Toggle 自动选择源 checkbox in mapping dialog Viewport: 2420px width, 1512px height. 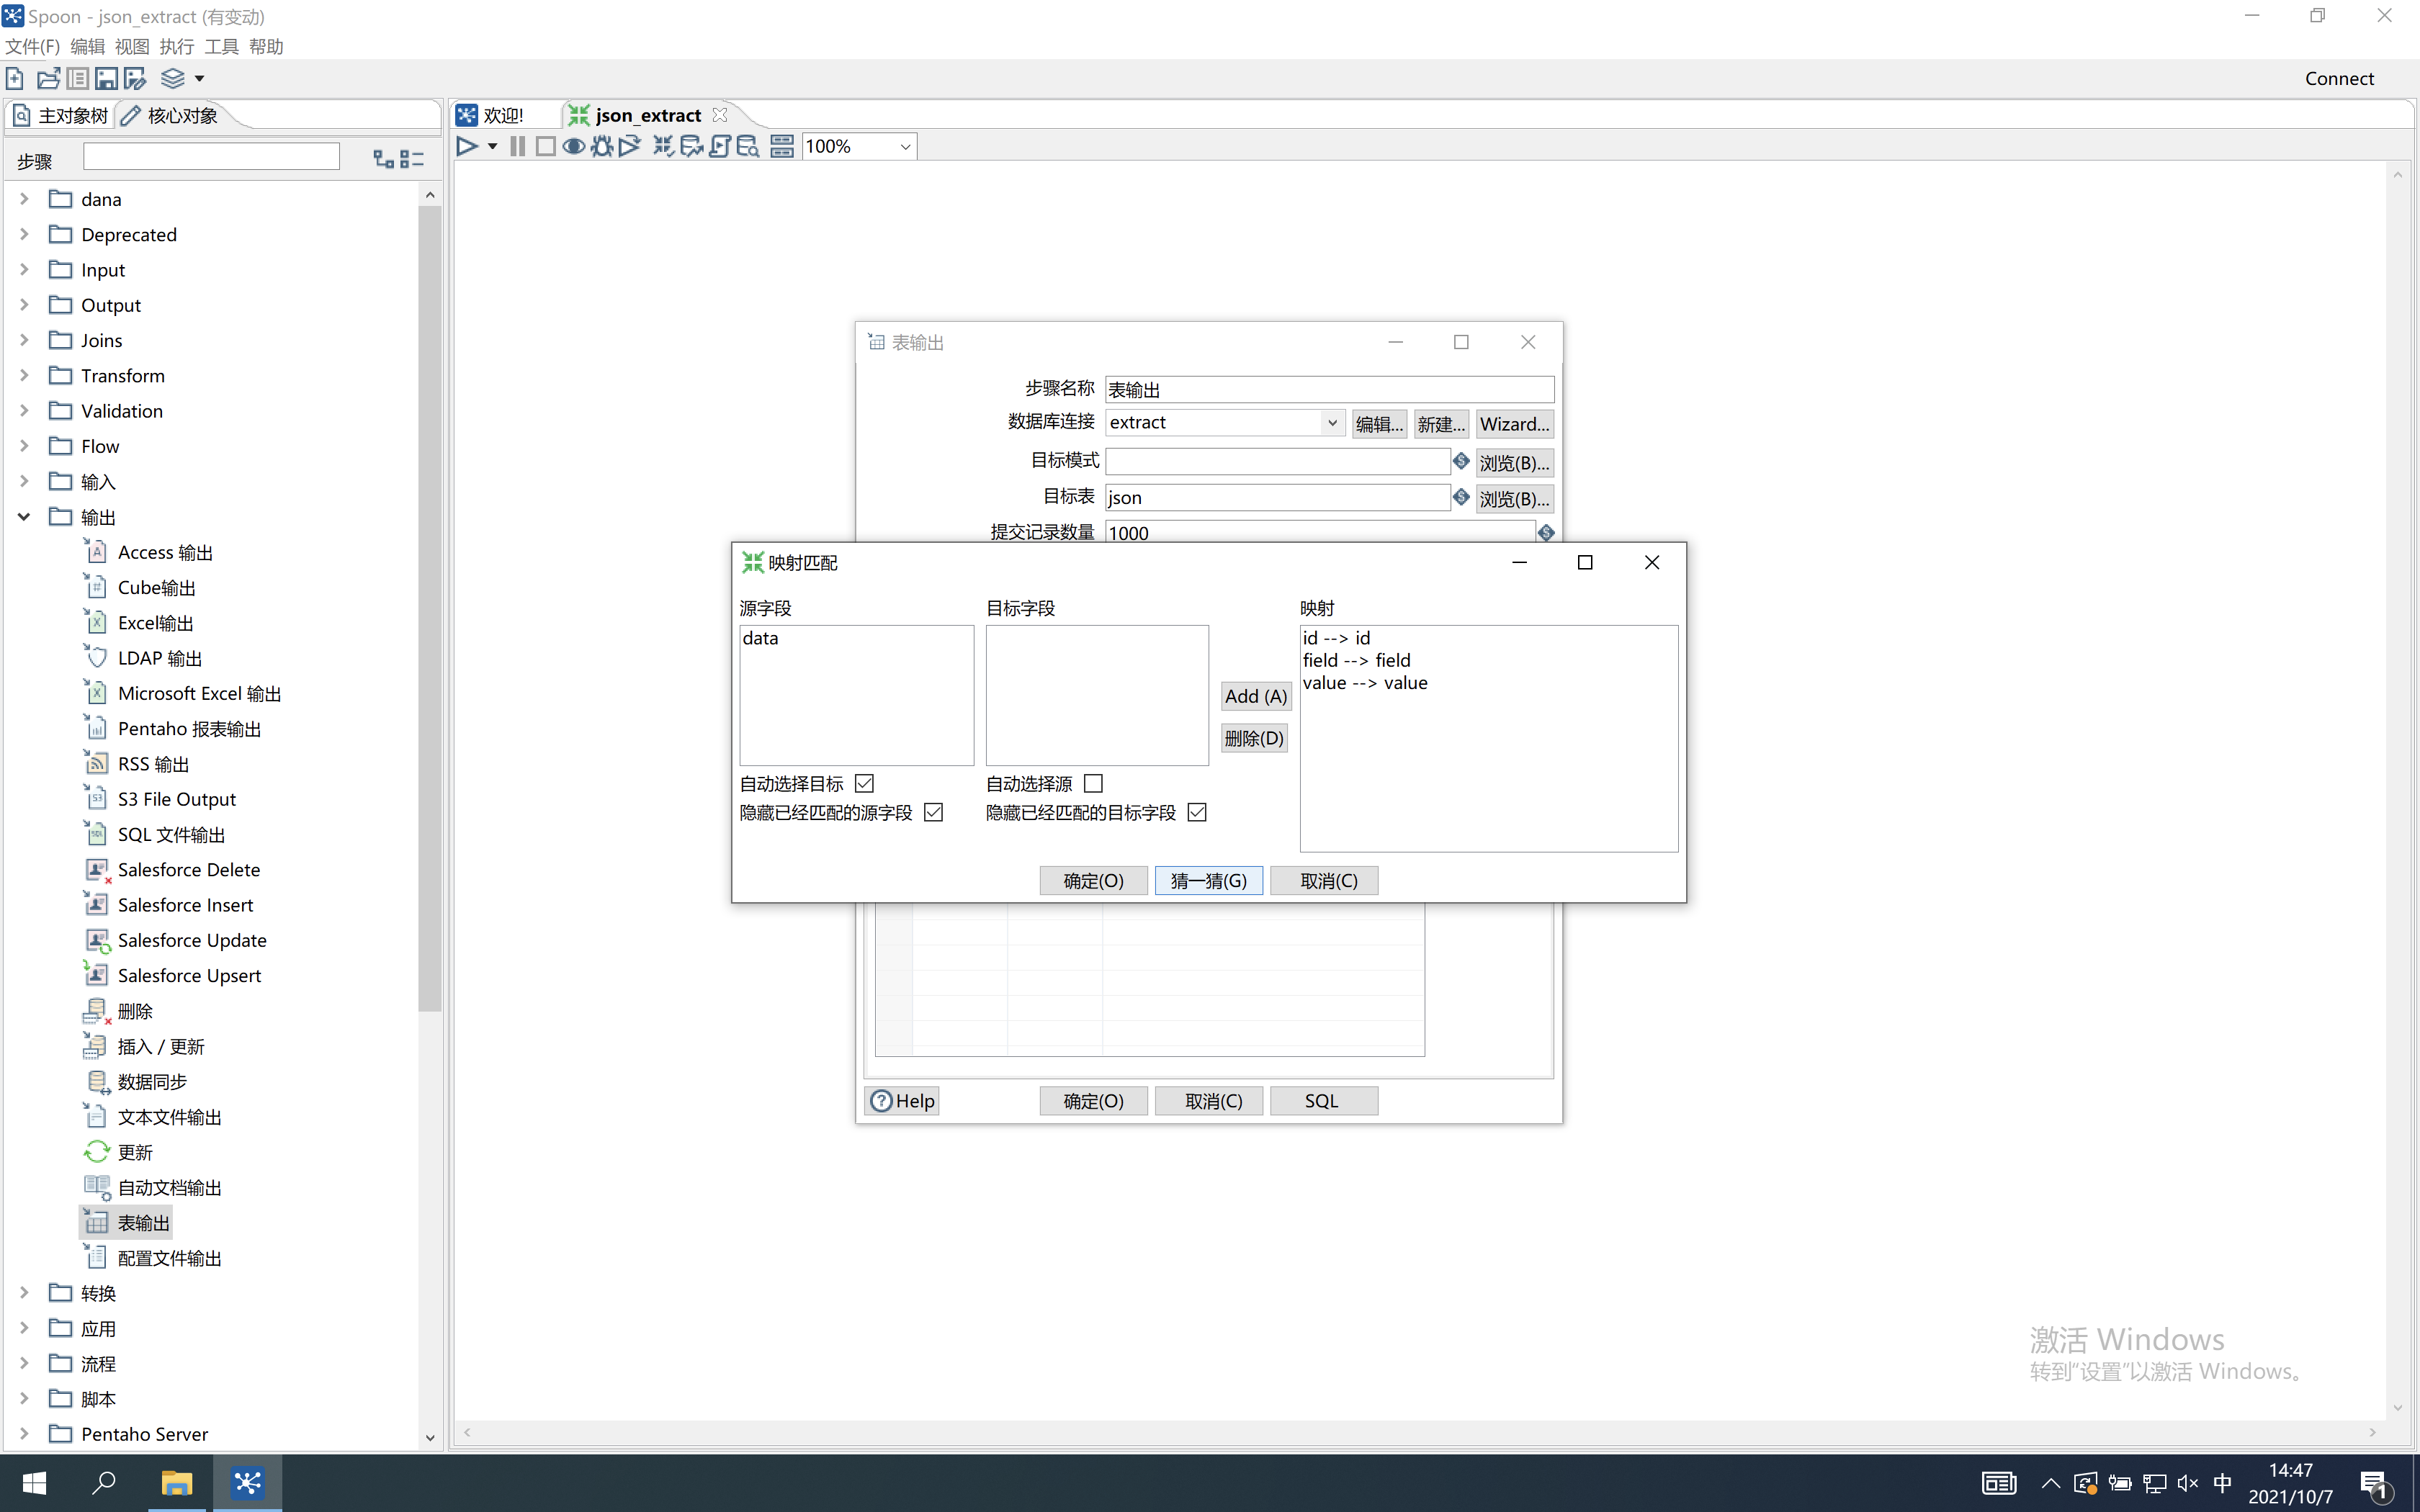pos(1093,782)
